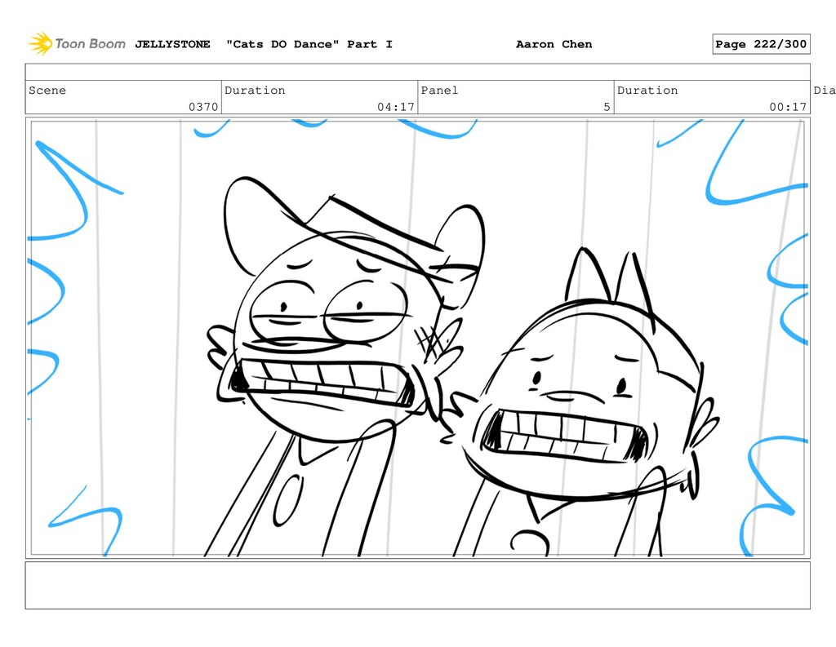Select the panel number 5
836x647 pixels.
pyautogui.click(x=607, y=107)
